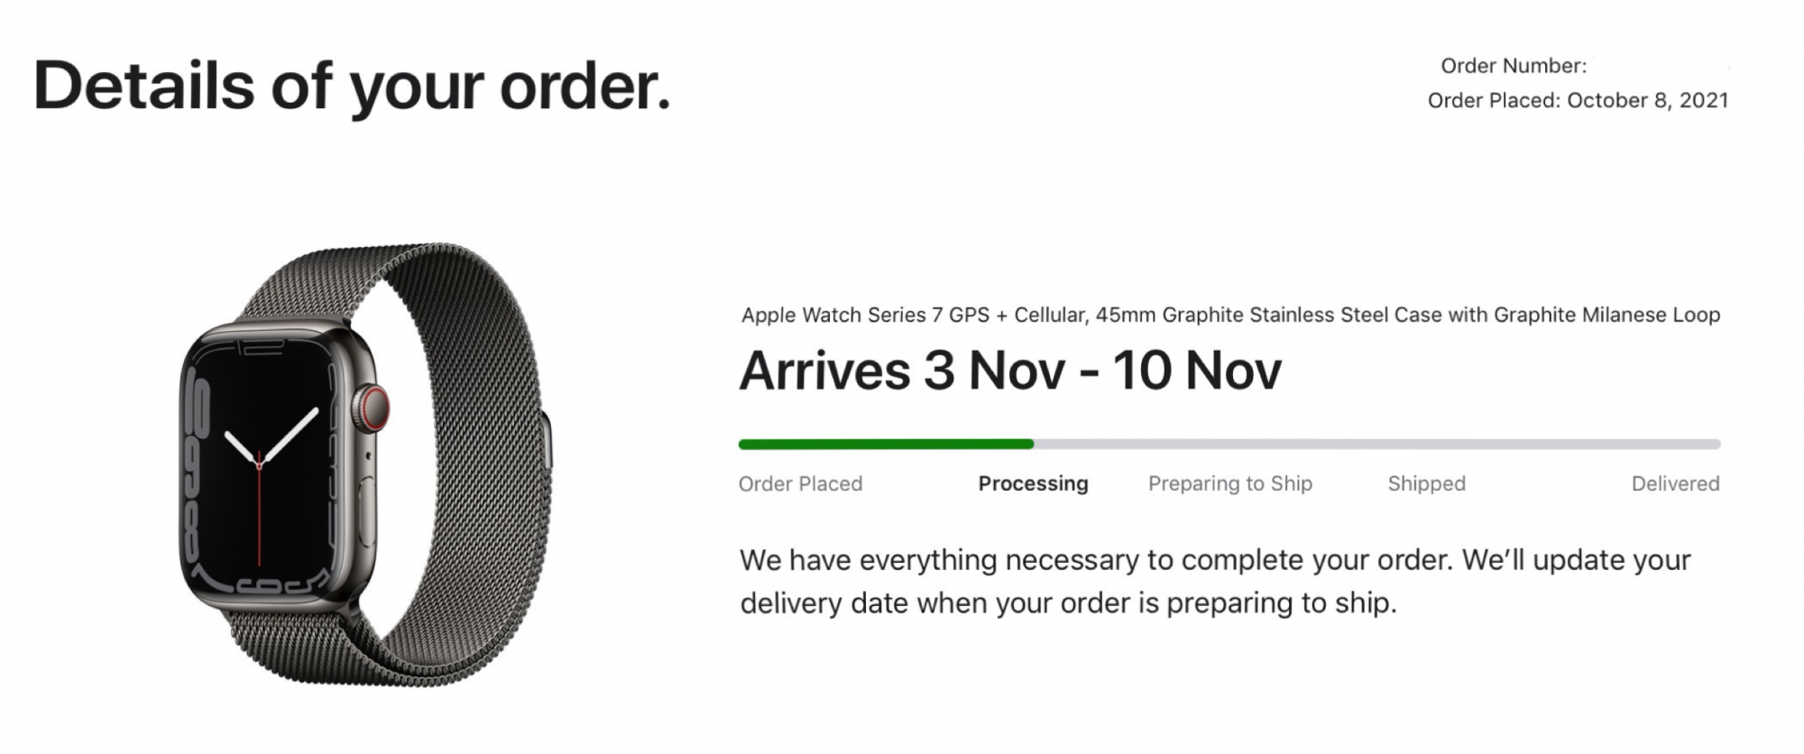Click the Order Number label
Screen dimensions: 1804x754
1514,66
